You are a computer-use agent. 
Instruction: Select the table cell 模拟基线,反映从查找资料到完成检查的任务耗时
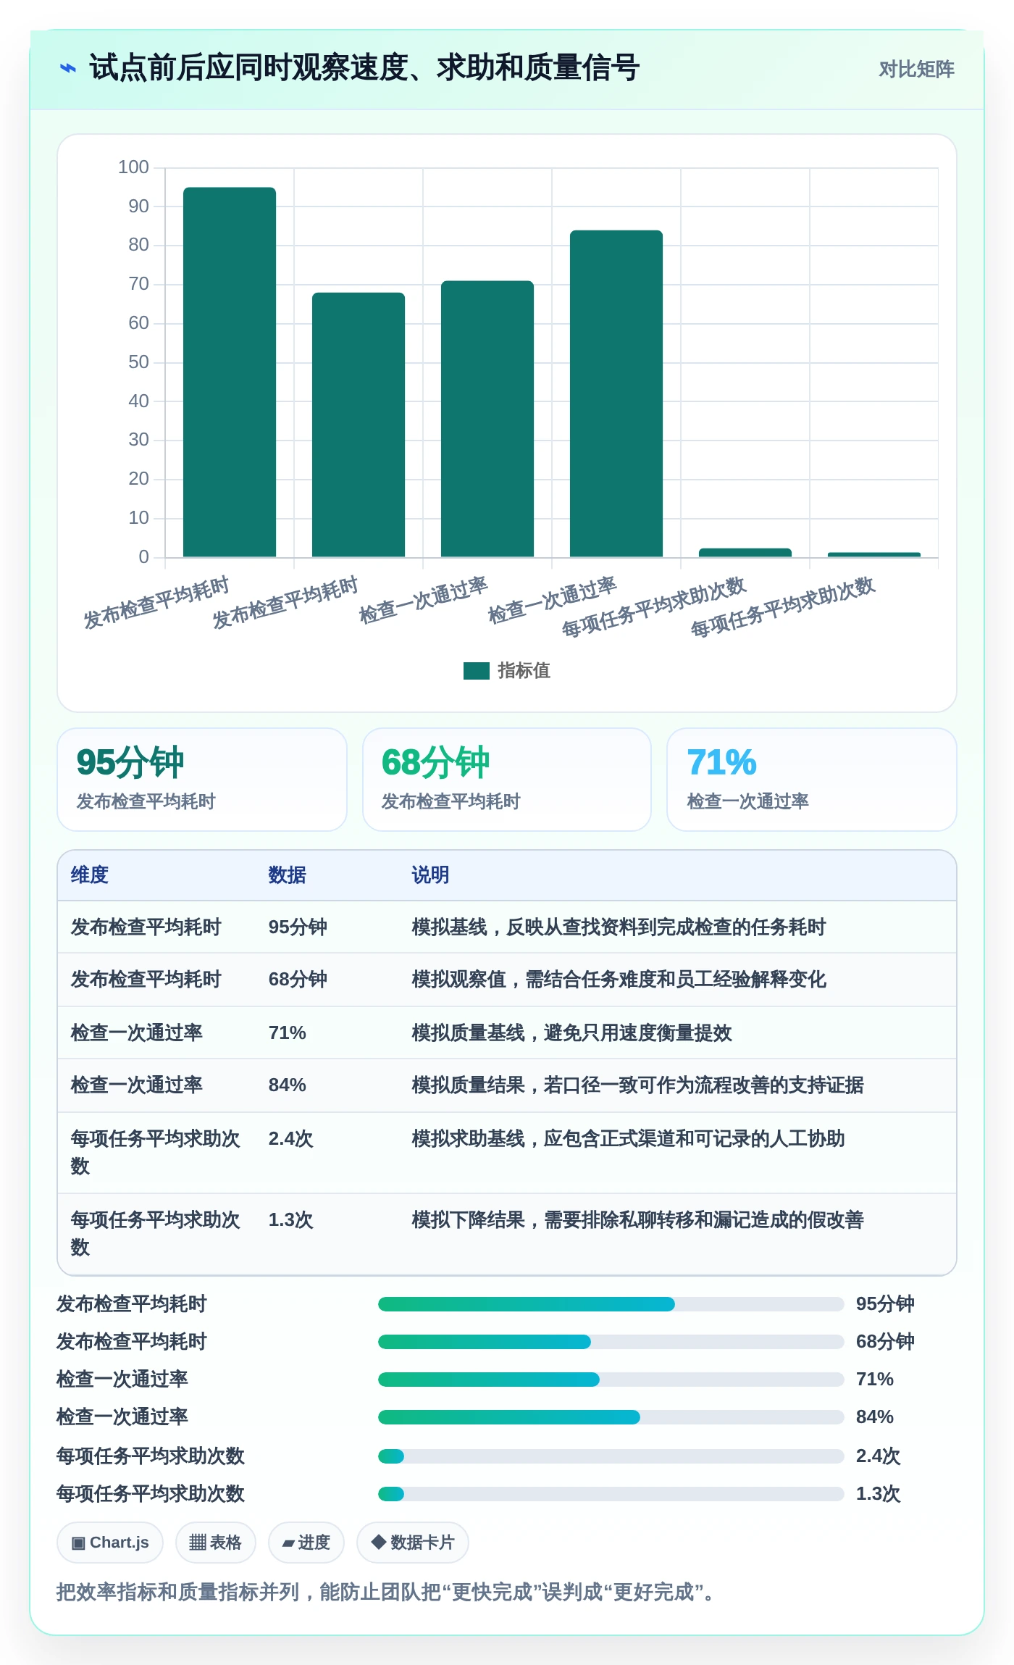[x=619, y=927]
